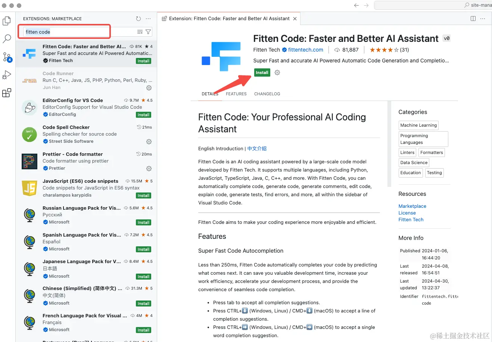Open manage gear for Code Runner
Viewport: 492px width, 342px height.
pyautogui.click(x=149, y=88)
